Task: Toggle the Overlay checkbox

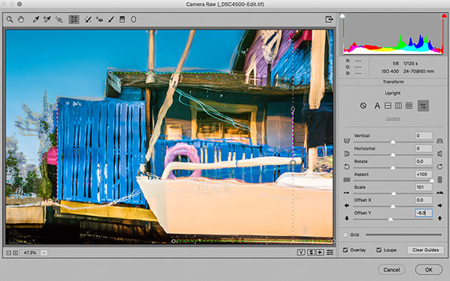Action: point(345,250)
